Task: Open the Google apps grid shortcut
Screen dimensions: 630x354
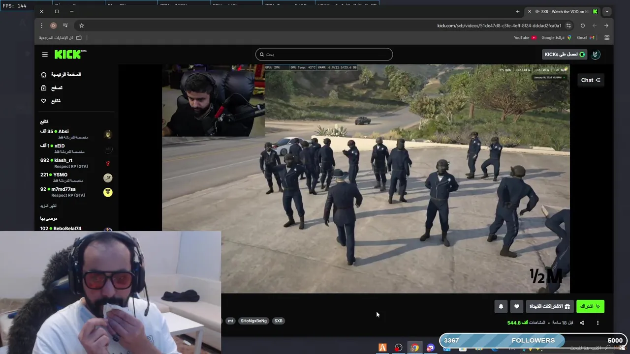Action: coord(607,38)
